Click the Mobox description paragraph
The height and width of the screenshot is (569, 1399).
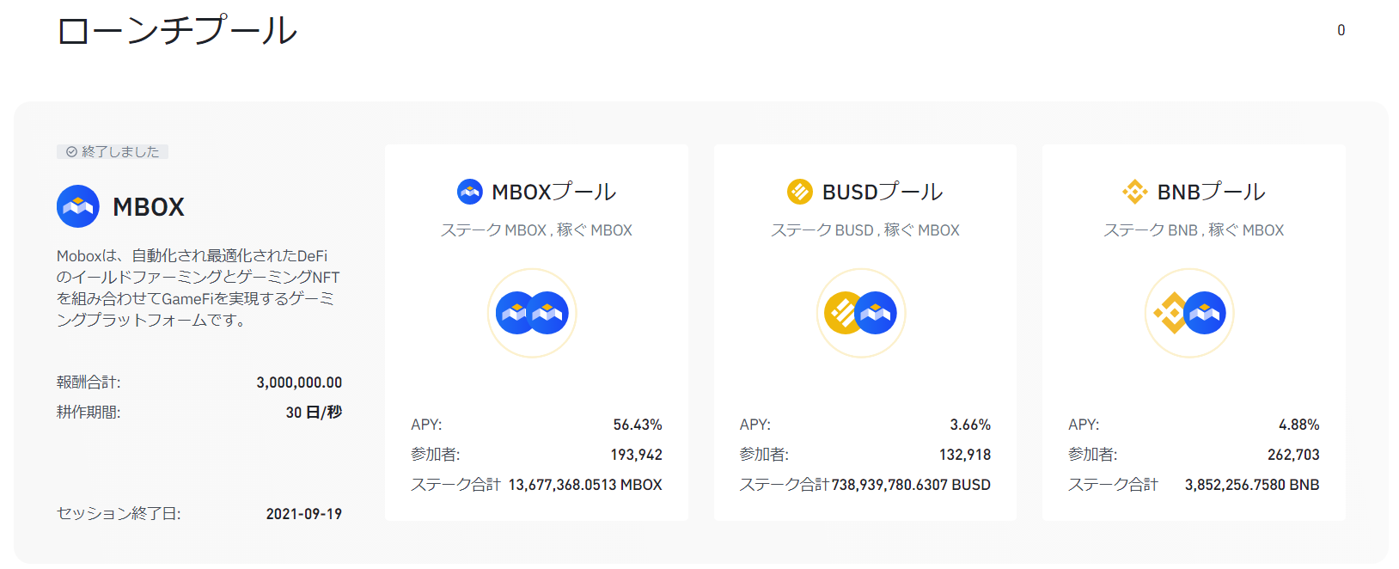point(198,288)
